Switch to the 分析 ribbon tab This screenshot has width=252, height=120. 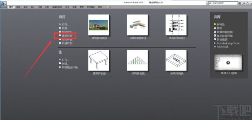pos(47,7)
